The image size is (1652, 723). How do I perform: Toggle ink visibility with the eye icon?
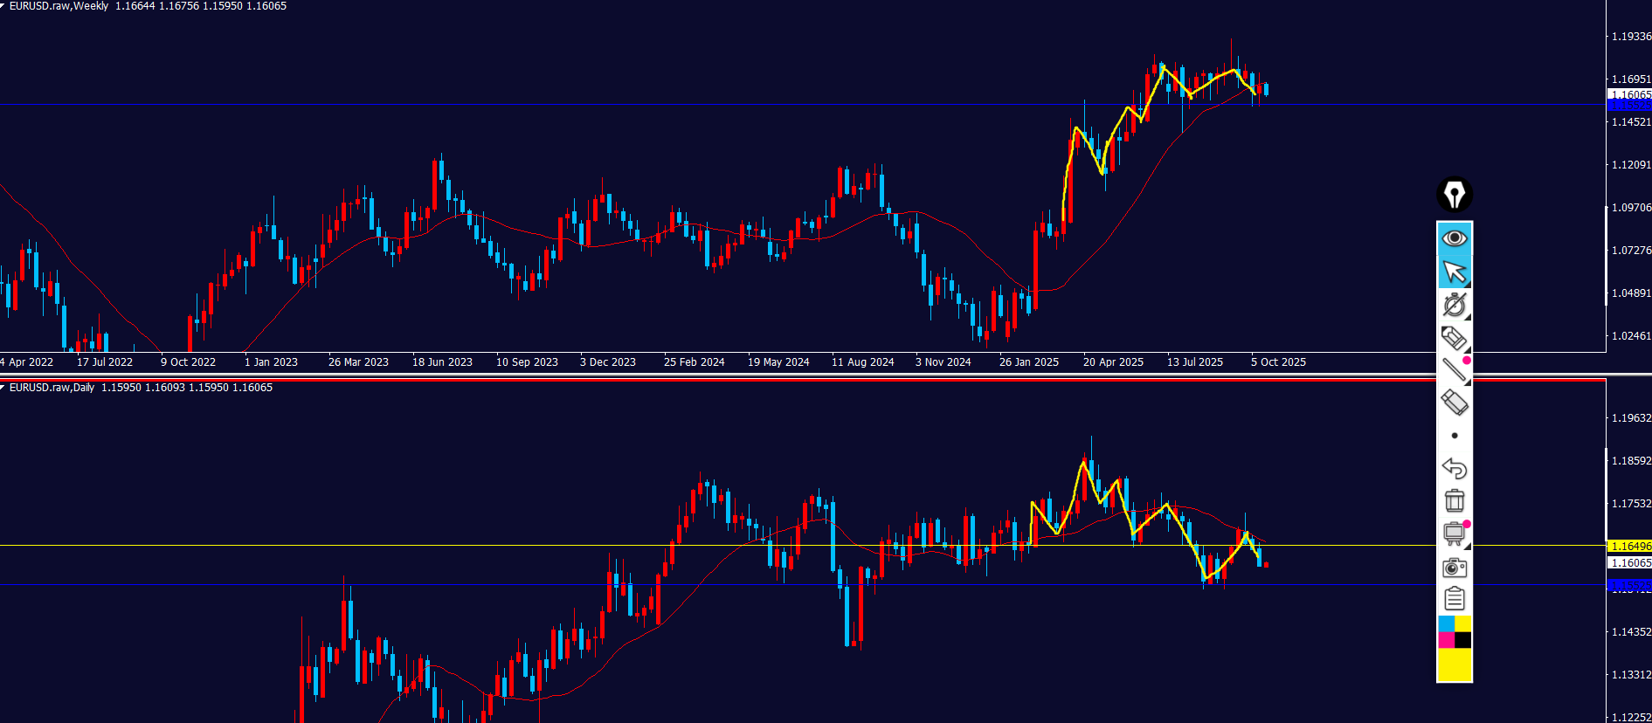point(1455,238)
